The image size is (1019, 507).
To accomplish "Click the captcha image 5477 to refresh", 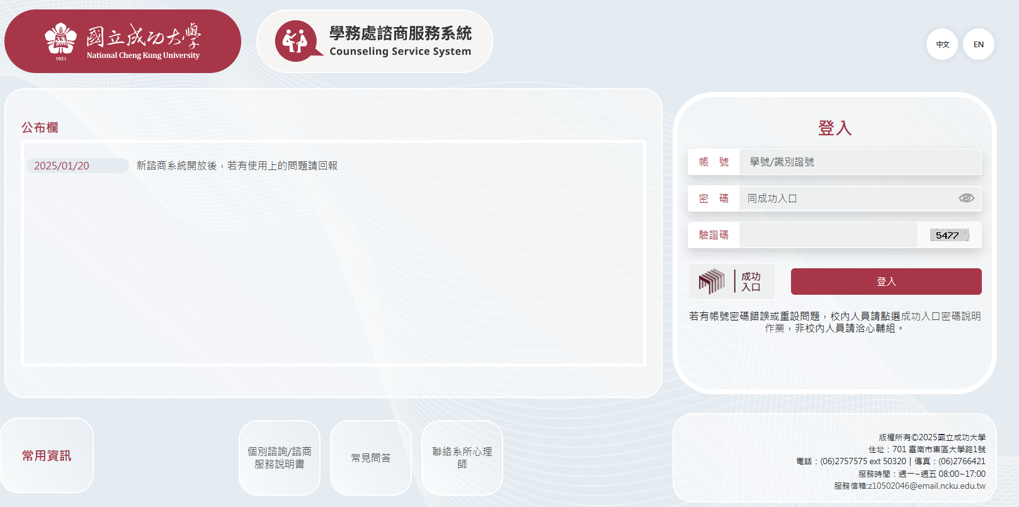I will point(949,236).
